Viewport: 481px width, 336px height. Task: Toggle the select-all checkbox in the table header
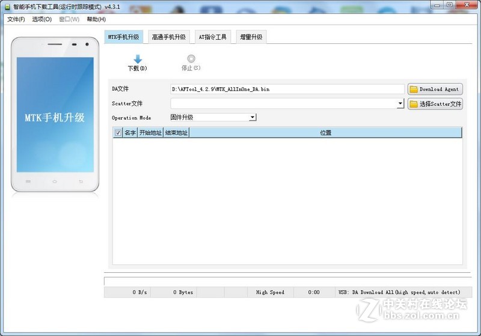pos(118,133)
